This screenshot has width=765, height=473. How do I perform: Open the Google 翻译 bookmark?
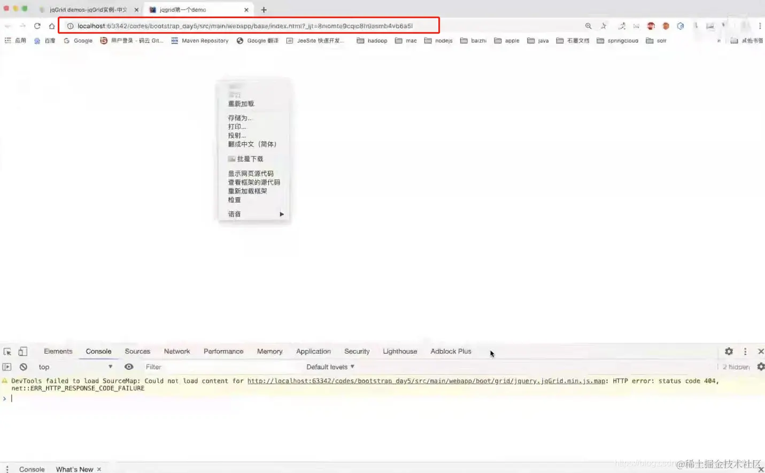(x=257, y=41)
